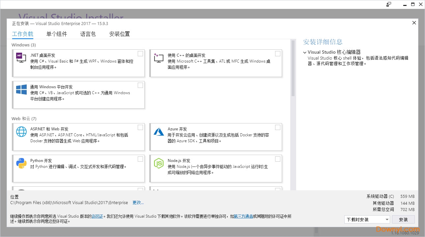Click the network status icon in the titlebar
This screenshot has width=425, height=237.
click(x=389, y=4)
